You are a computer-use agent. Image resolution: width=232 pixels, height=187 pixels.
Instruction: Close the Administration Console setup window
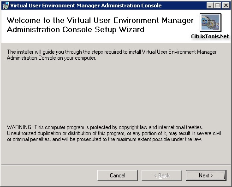point(226,6)
